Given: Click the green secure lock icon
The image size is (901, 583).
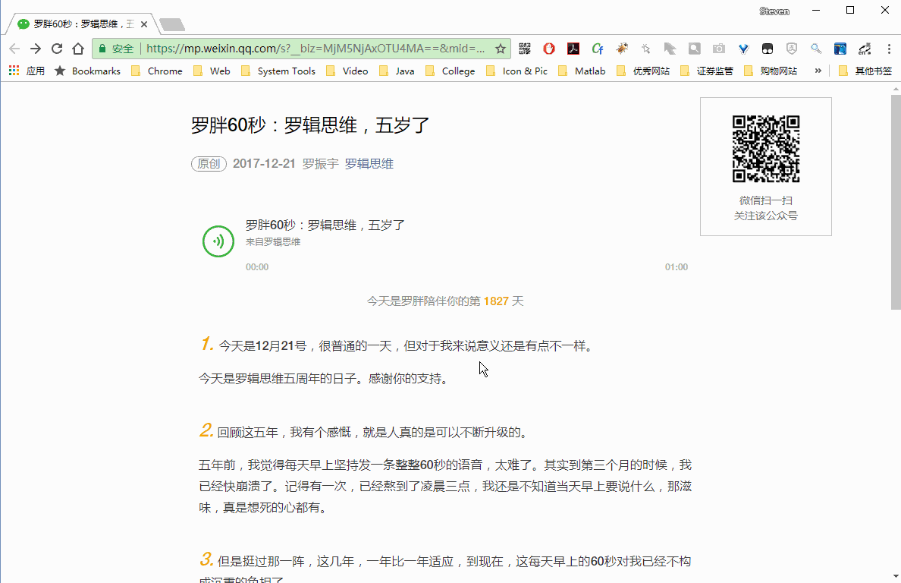Looking at the screenshot, I should tap(102, 49).
